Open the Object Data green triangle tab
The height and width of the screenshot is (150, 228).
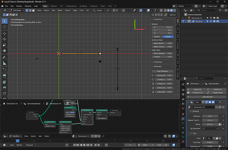[183, 137]
